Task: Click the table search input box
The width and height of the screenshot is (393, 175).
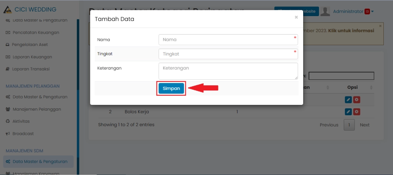Action: pos(341,76)
